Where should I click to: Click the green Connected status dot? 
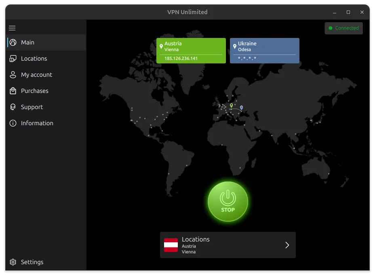[x=331, y=28]
